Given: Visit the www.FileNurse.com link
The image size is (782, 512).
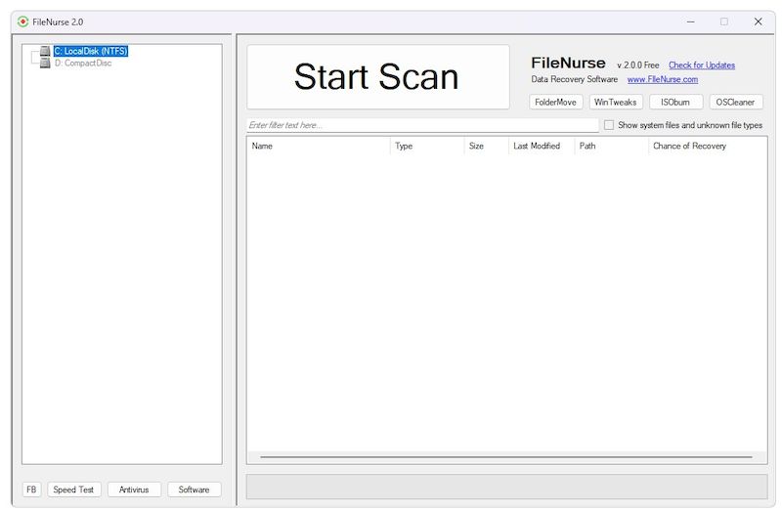Looking at the screenshot, I should 663,79.
